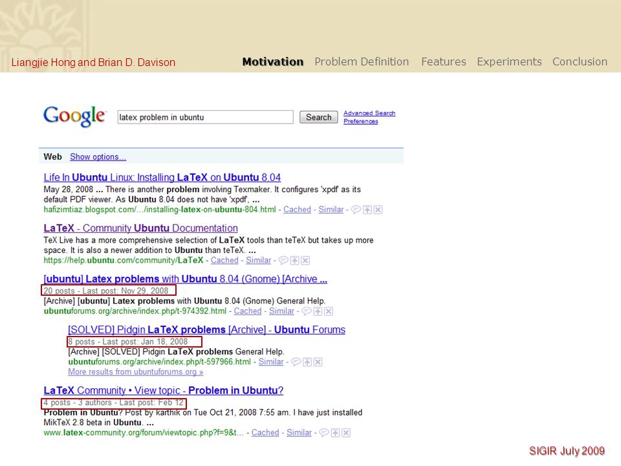
Task: Click author names Liangjie Hong and Brian D. Davison
Action: [93, 63]
